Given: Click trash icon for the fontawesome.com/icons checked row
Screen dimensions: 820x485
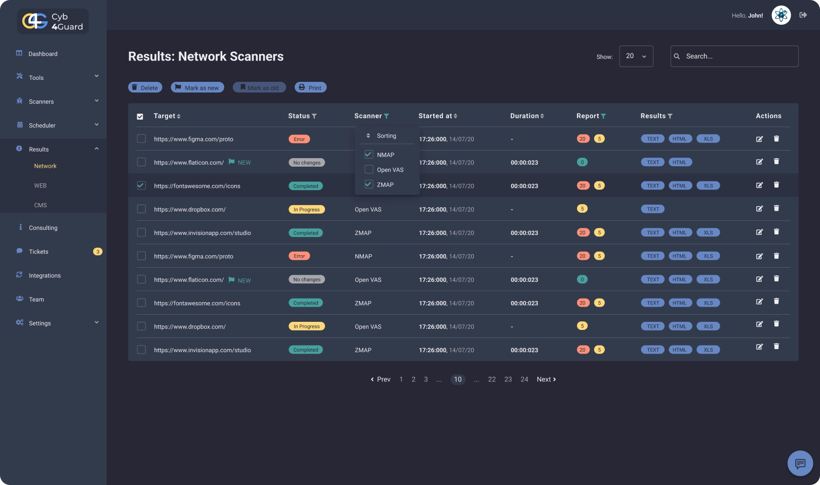Looking at the screenshot, I should [776, 185].
